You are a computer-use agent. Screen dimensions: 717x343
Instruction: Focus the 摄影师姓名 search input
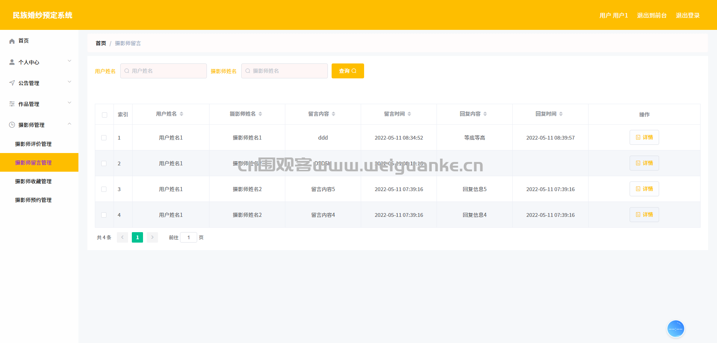click(285, 71)
